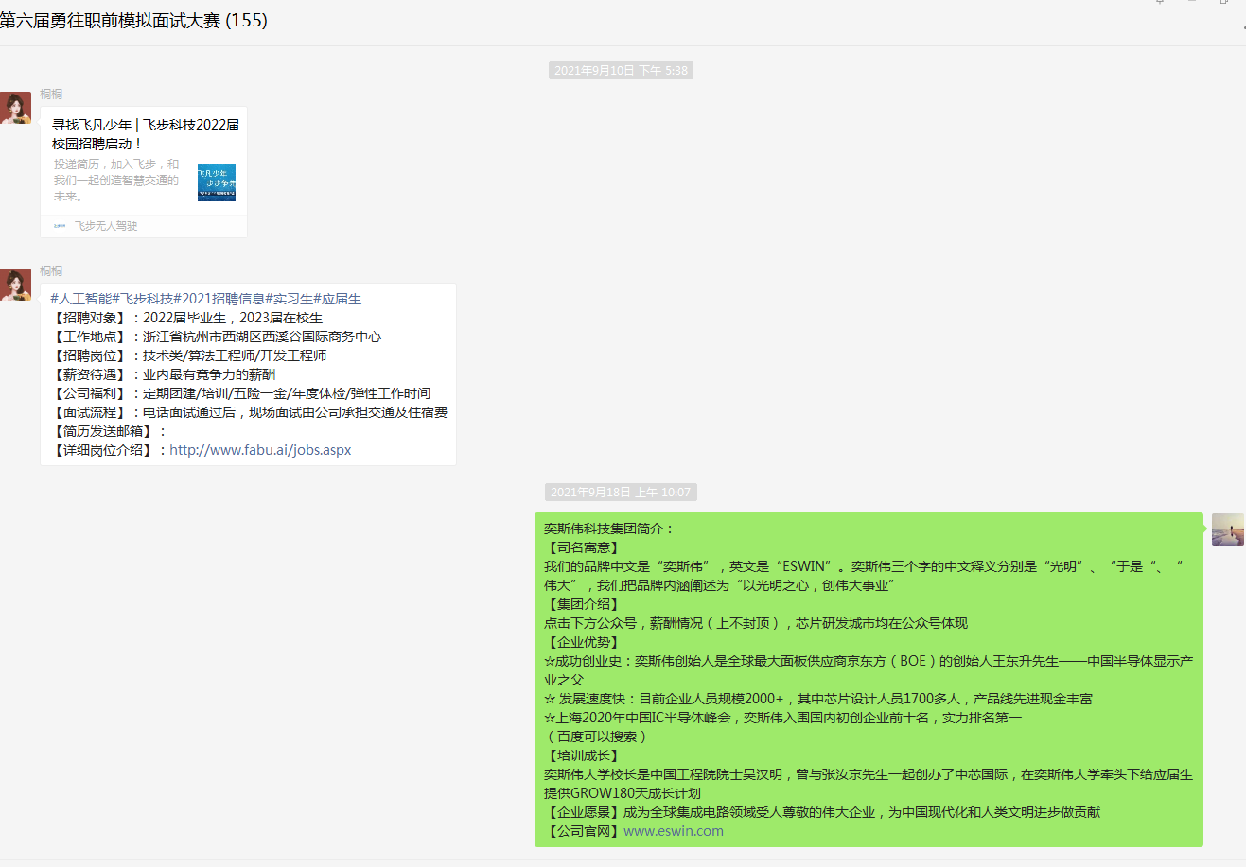Viewport: 1246px width, 867px height.
Task: Click the line '奕斯伟大学校长是中国工程院院士吴汉明'
Action: click(x=869, y=774)
